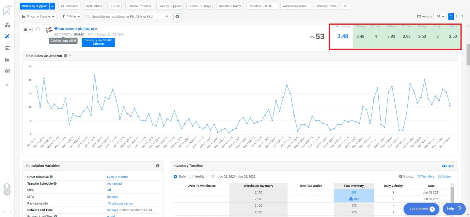This screenshot has height=217, width=470.
Task: Click the search arrow submit icon
Action: click(166, 16)
